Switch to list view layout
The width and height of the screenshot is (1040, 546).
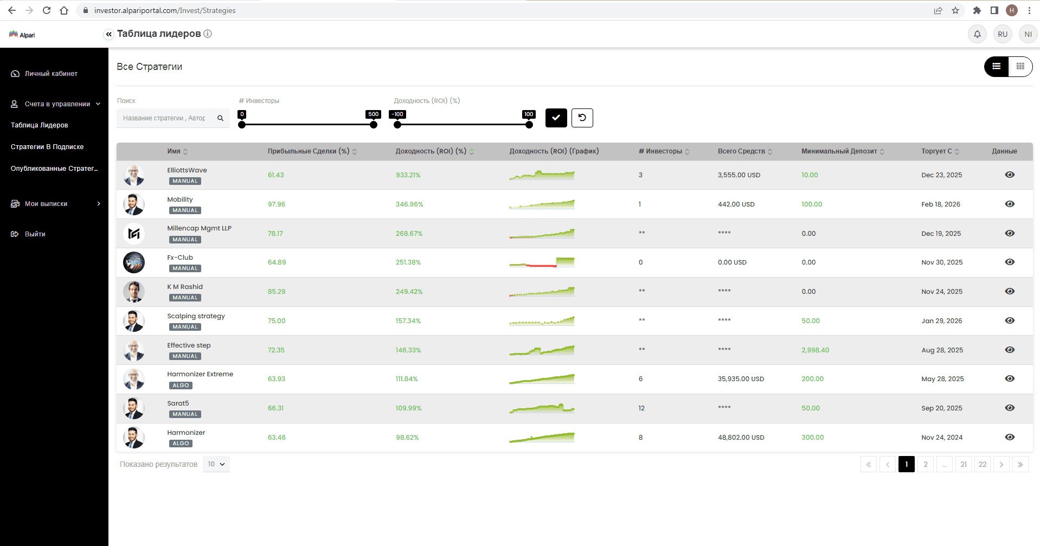click(x=997, y=67)
